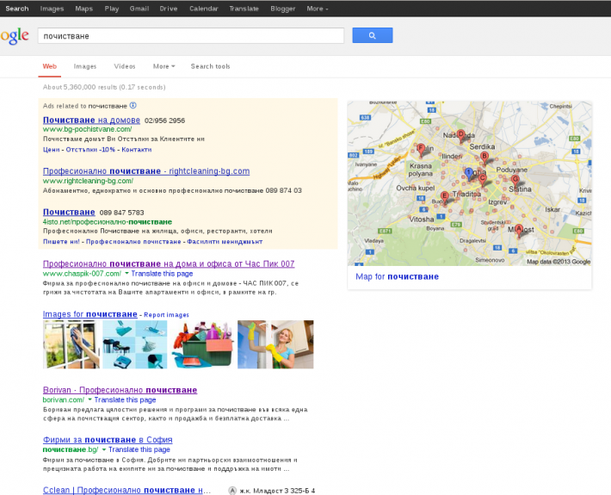611x495 pixels.
Task: Open the arrow next to chaspik-007.com URL
Action: [x=127, y=273]
